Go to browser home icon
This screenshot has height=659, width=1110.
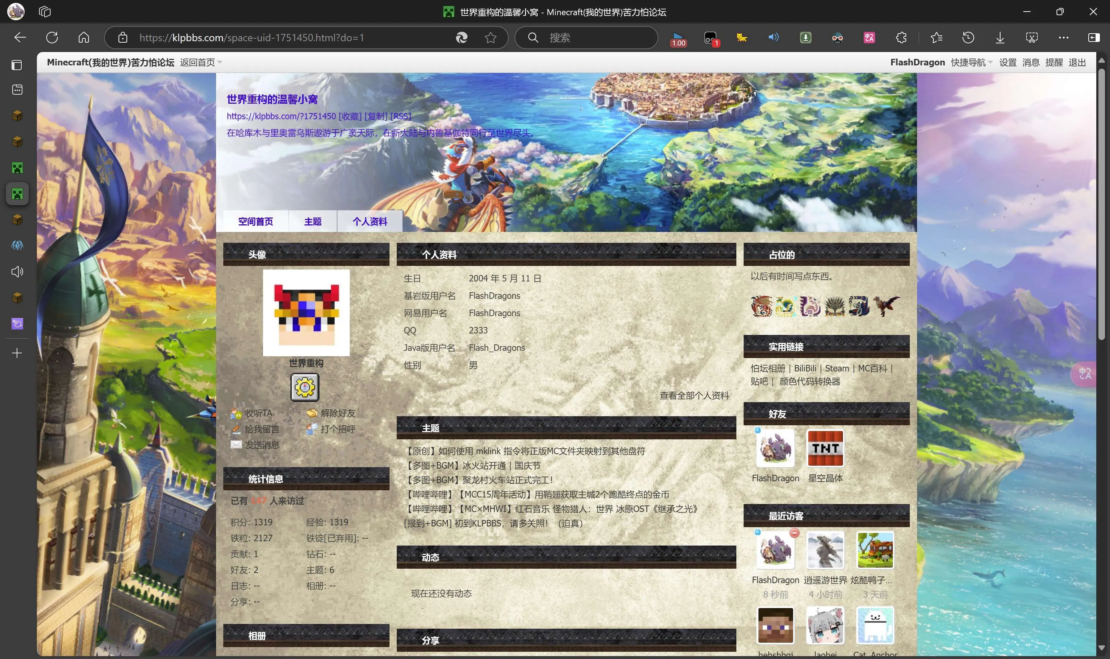[83, 38]
